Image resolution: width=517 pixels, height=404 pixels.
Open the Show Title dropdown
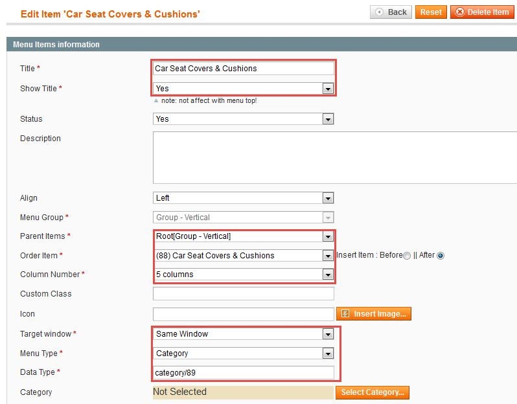244,88
